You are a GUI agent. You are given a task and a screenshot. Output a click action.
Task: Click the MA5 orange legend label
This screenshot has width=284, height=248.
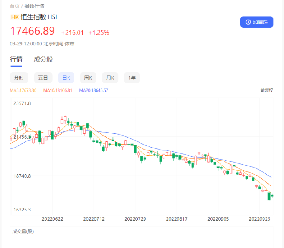(x=23, y=90)
